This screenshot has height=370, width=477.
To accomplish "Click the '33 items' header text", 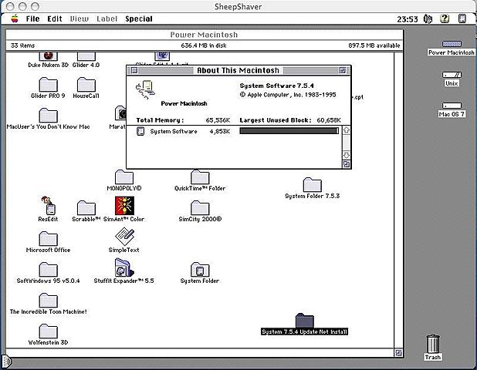I will 23,45.
